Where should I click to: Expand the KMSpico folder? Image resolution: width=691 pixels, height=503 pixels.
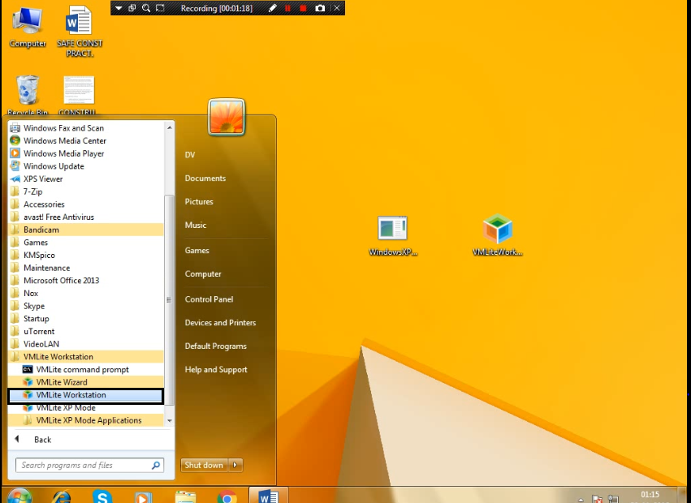click(86, 255)
